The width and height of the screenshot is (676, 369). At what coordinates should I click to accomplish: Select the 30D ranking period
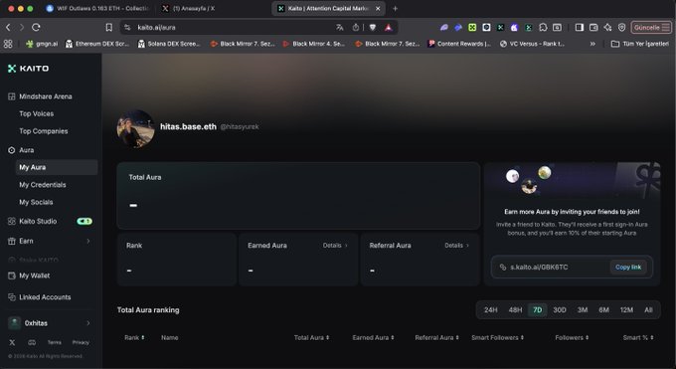click(x=560, y=310)
